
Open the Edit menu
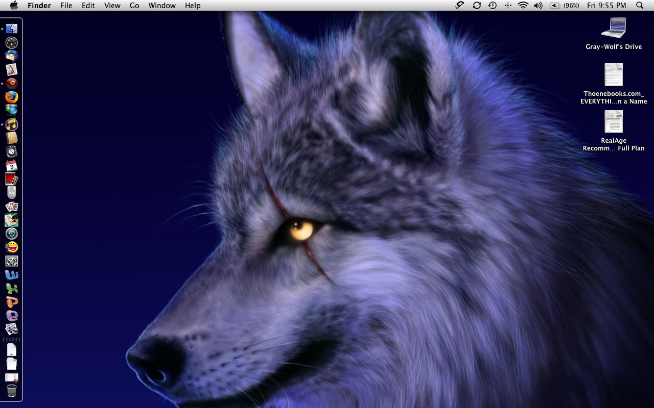[88, 6]
